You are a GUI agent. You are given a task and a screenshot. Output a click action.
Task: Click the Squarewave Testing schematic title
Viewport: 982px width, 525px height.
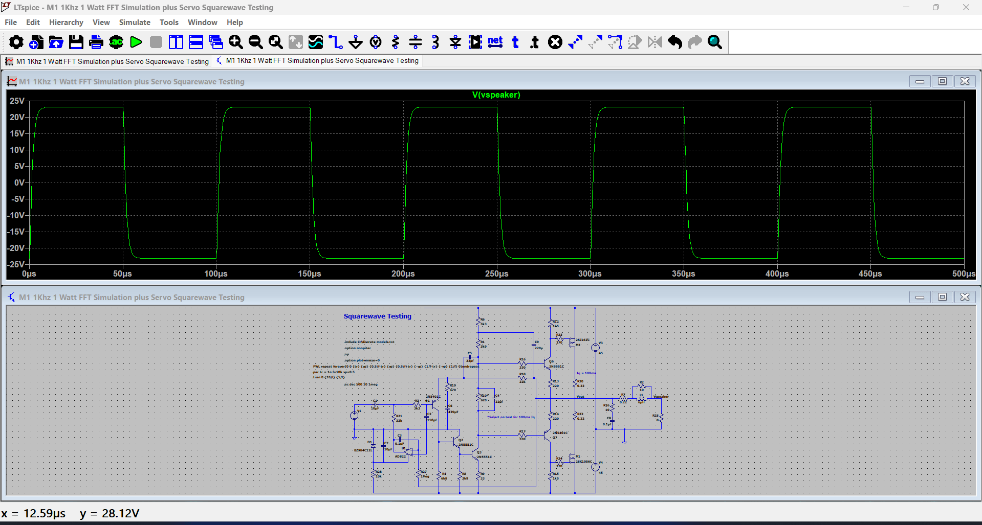click(377, 316)
